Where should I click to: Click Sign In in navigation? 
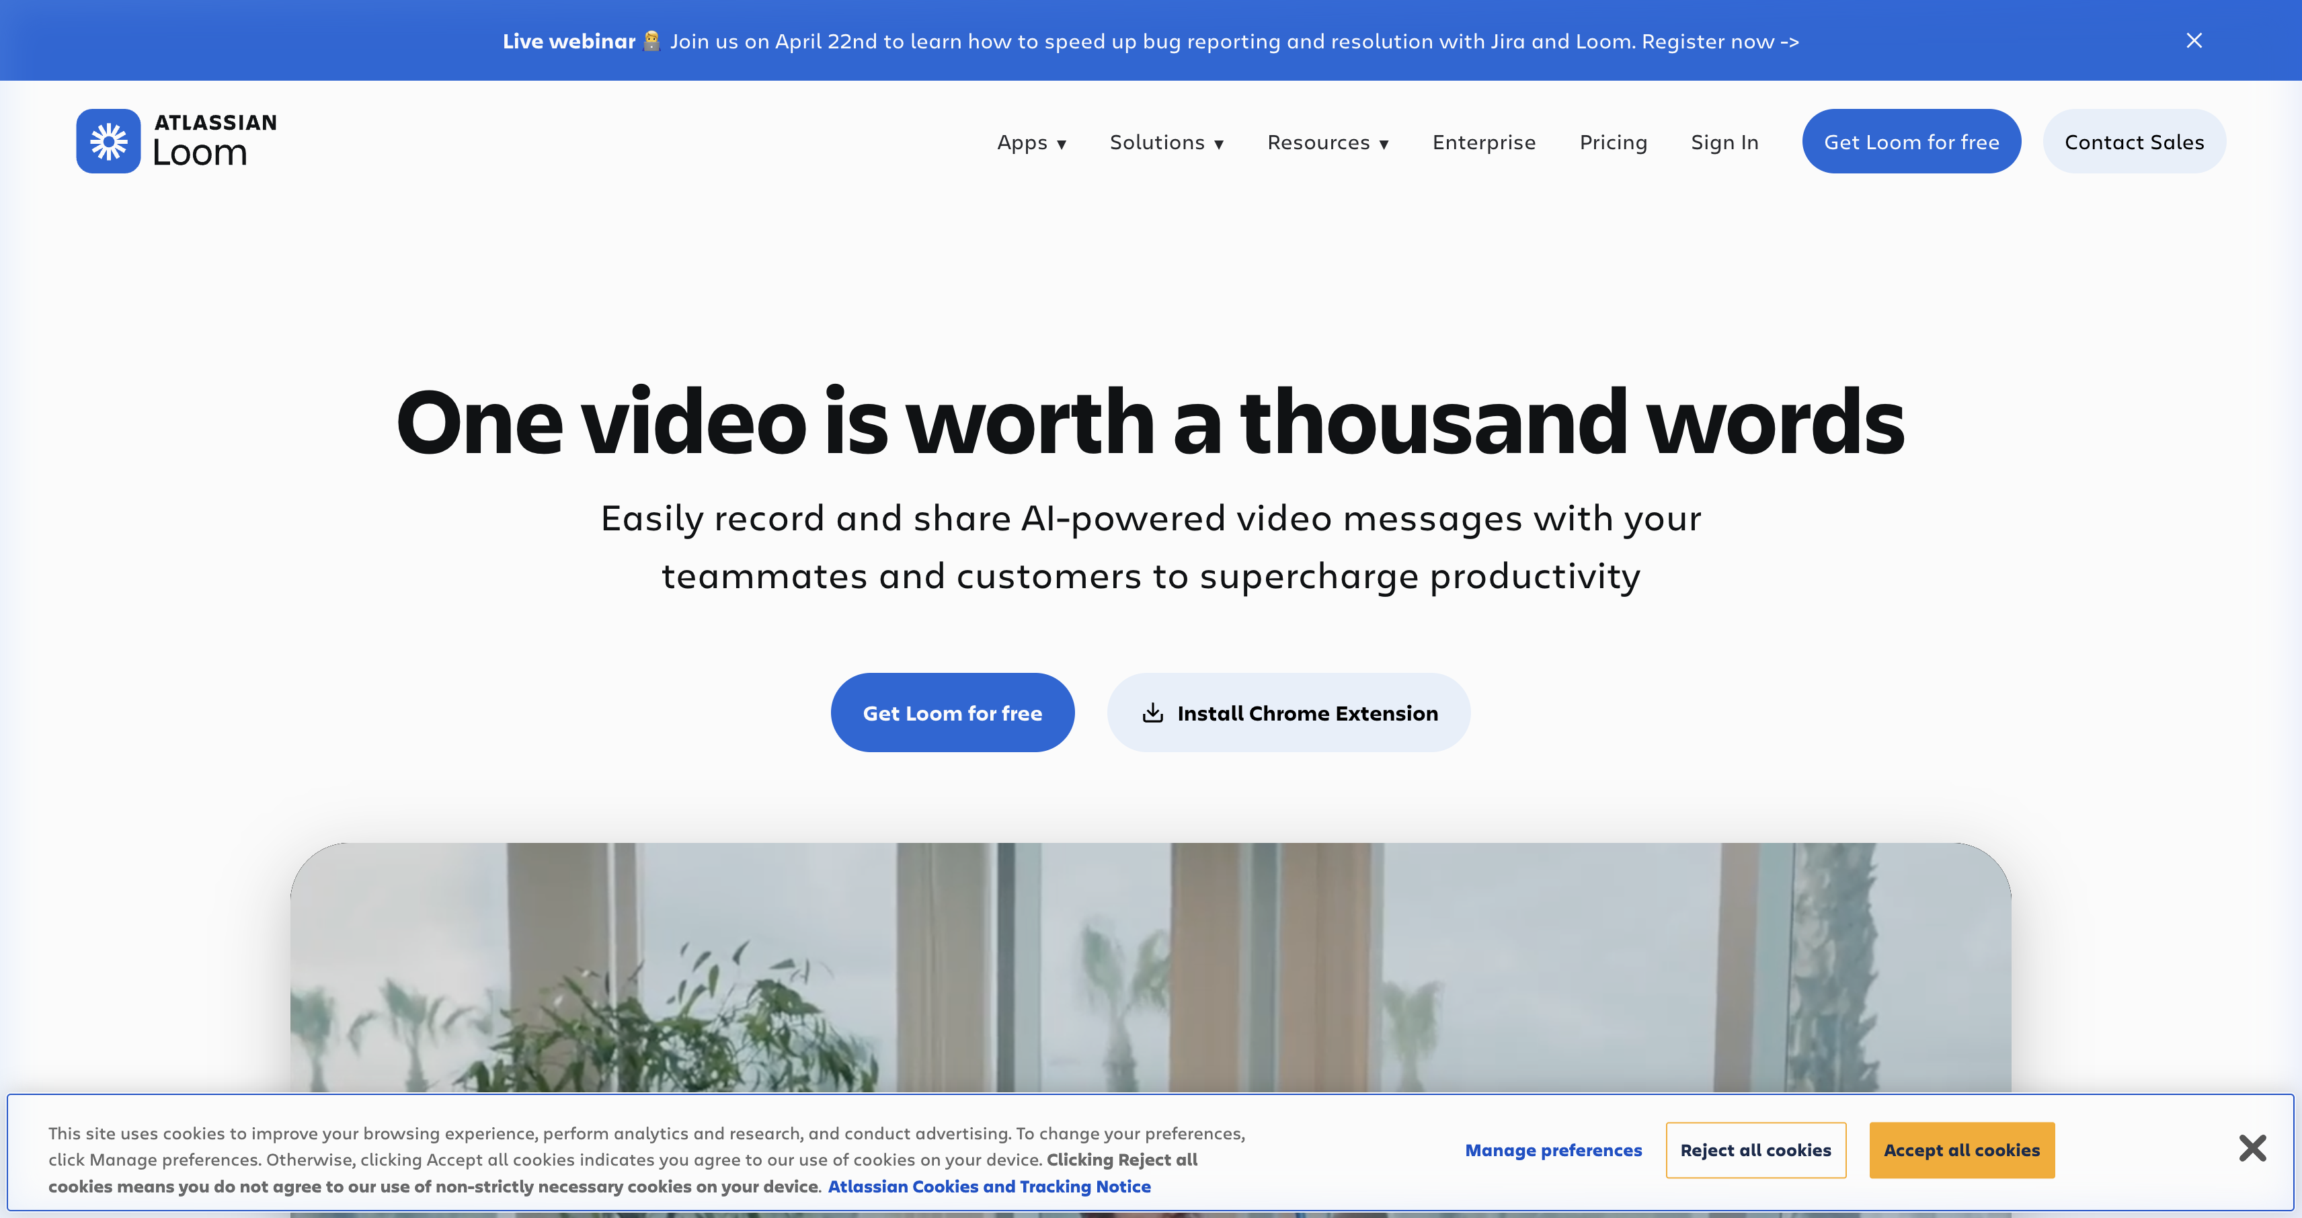tap(1724, 142)
